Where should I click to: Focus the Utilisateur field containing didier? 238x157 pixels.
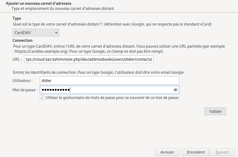[109, 81]
